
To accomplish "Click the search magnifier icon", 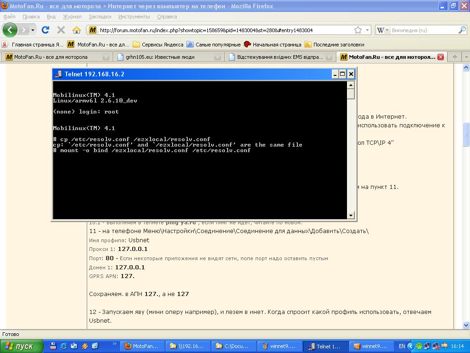I will point(462,30).
